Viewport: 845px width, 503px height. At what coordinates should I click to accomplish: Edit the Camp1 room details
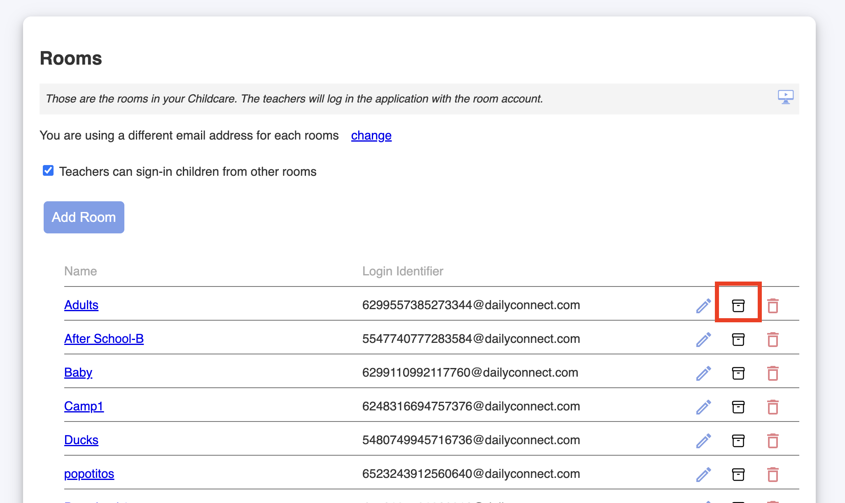(x=703, y=407)
